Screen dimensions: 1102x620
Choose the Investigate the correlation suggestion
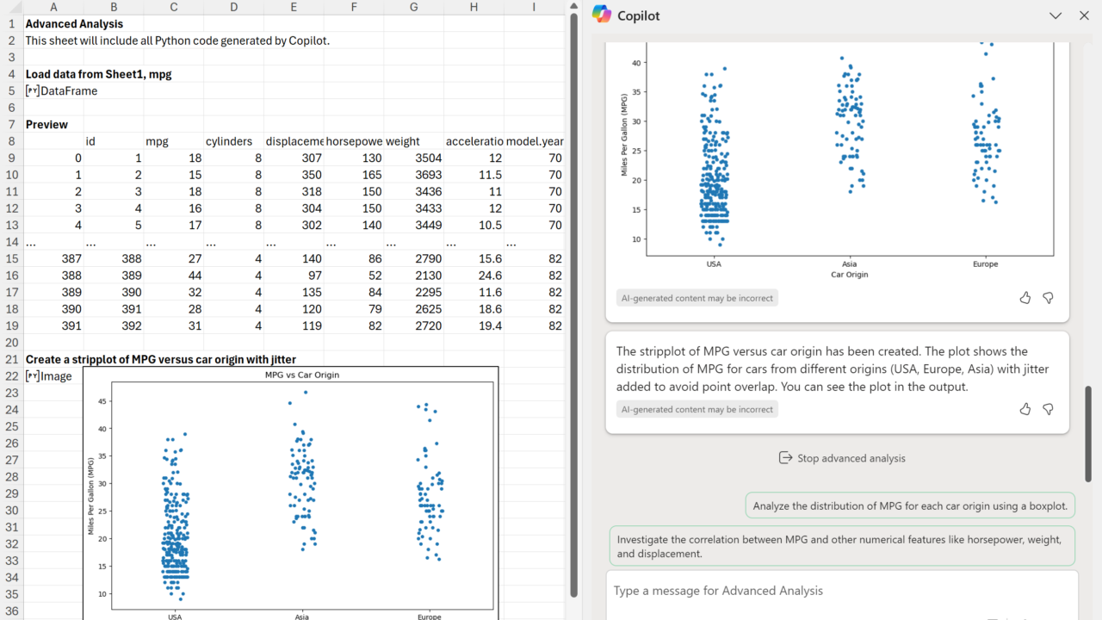841,546
